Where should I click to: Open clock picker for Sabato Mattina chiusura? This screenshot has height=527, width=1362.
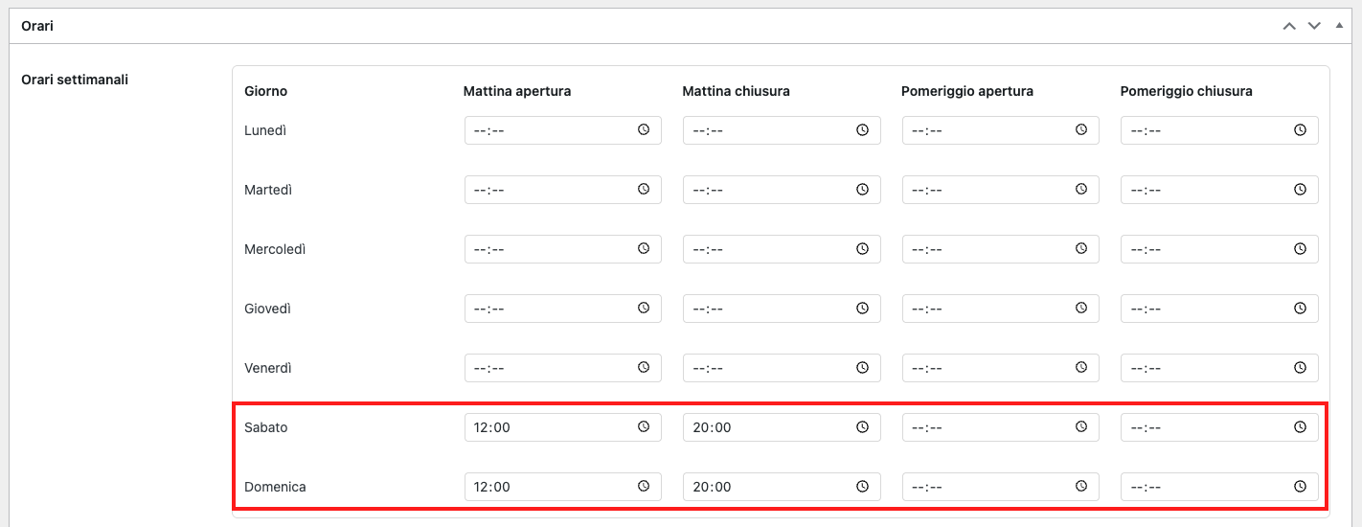point(862,427)
